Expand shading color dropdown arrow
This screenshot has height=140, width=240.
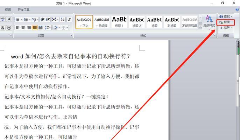59,28
